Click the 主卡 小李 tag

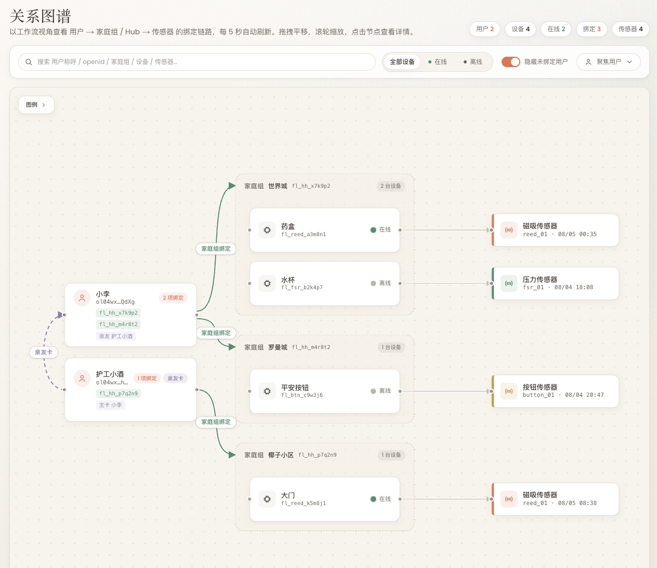pyautogui.click(x=111, y=405)
